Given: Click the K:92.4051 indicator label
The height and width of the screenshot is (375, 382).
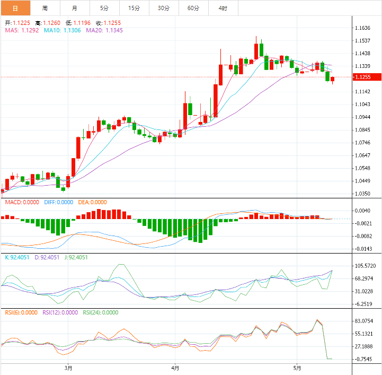Looking at the screenshot, I should point(17,257).
